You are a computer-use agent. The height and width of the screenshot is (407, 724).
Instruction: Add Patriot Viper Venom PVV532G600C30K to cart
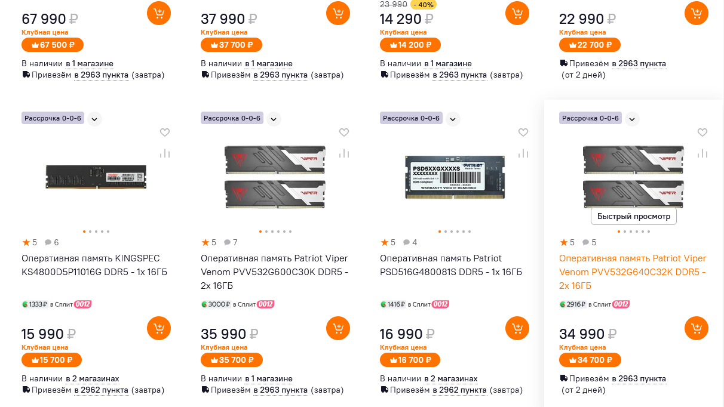pos(338,328)
